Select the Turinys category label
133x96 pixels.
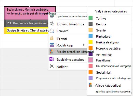(101, 19)
